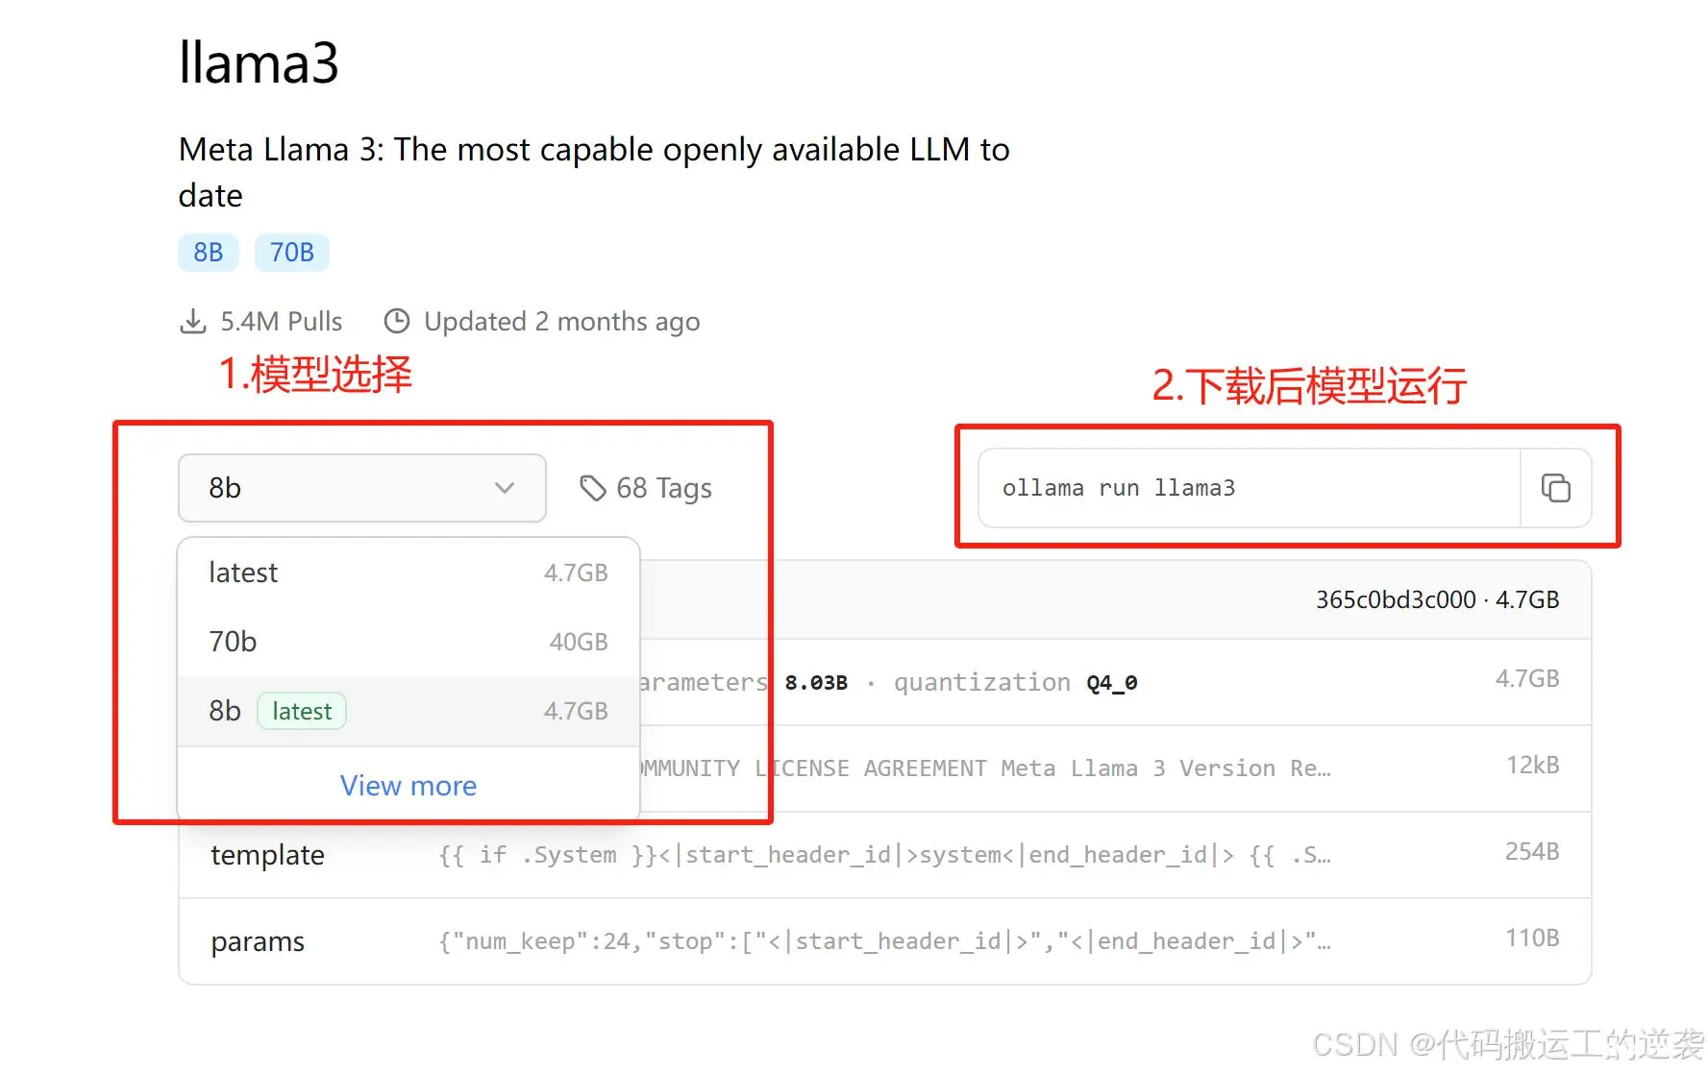Open the LICENSE AGREEMENT Meta Llama 3 row

[1115, 768]
